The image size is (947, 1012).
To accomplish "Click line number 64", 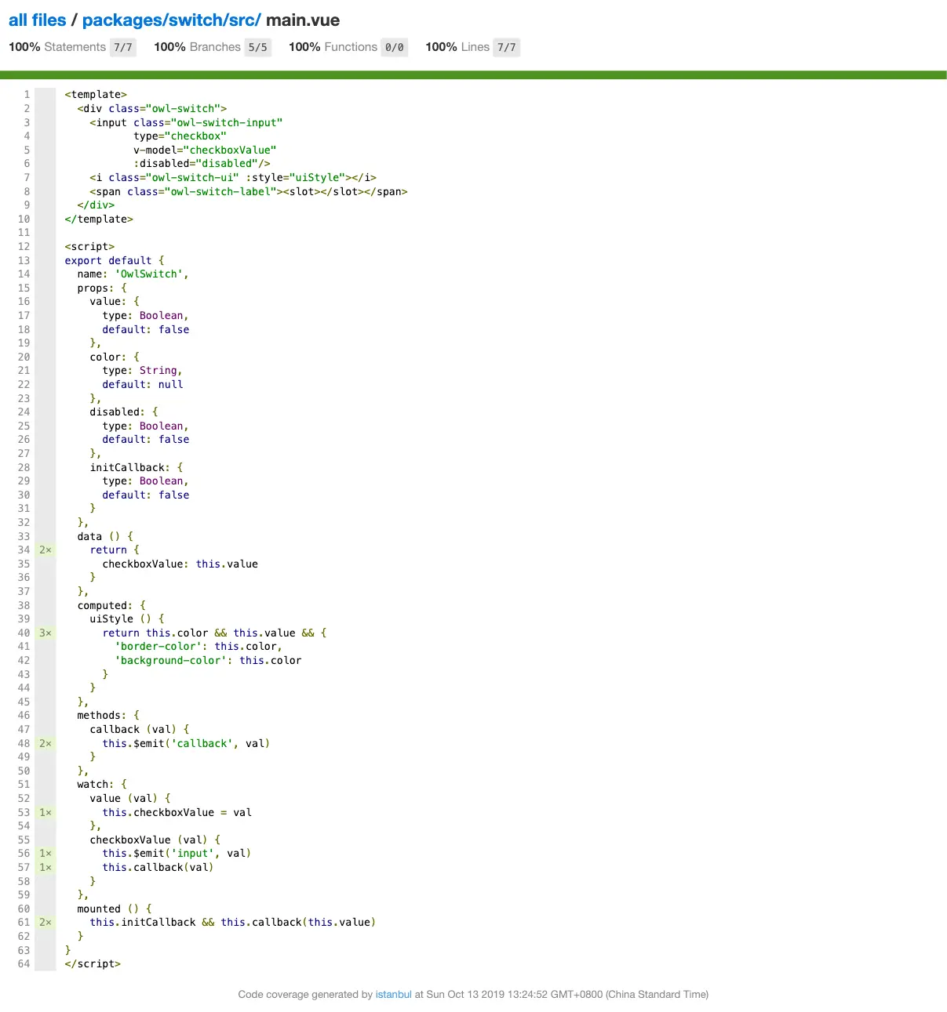I will tap(24, 963).
